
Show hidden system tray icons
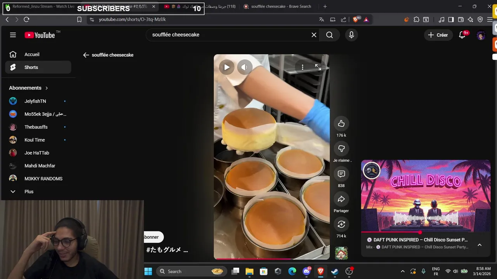click(x=403, y=272)
